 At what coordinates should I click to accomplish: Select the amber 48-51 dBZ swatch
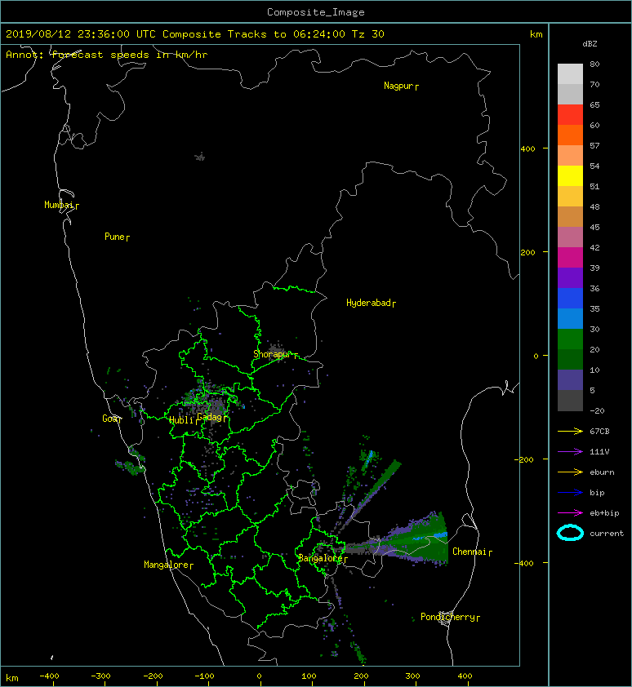[x=570, y=197]
